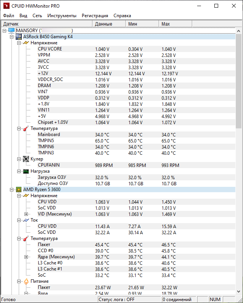Select the Загрузка ОЗУ row
The image size is (243, 303).
136,177
